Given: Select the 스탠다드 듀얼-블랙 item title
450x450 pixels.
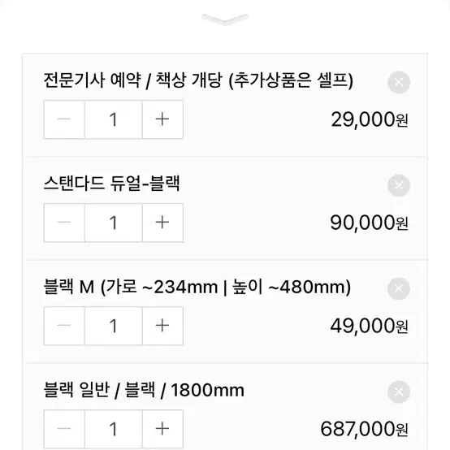Looking at the screenshot, I should coord(111,184).
